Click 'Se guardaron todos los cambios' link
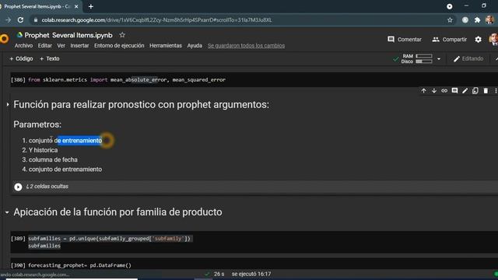The height and width of the screenshot is (280, 498). 246,46
